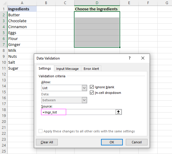Screen dimensions: 172x154
Task: Open the Error Alert tab
Action: point(91,69)
